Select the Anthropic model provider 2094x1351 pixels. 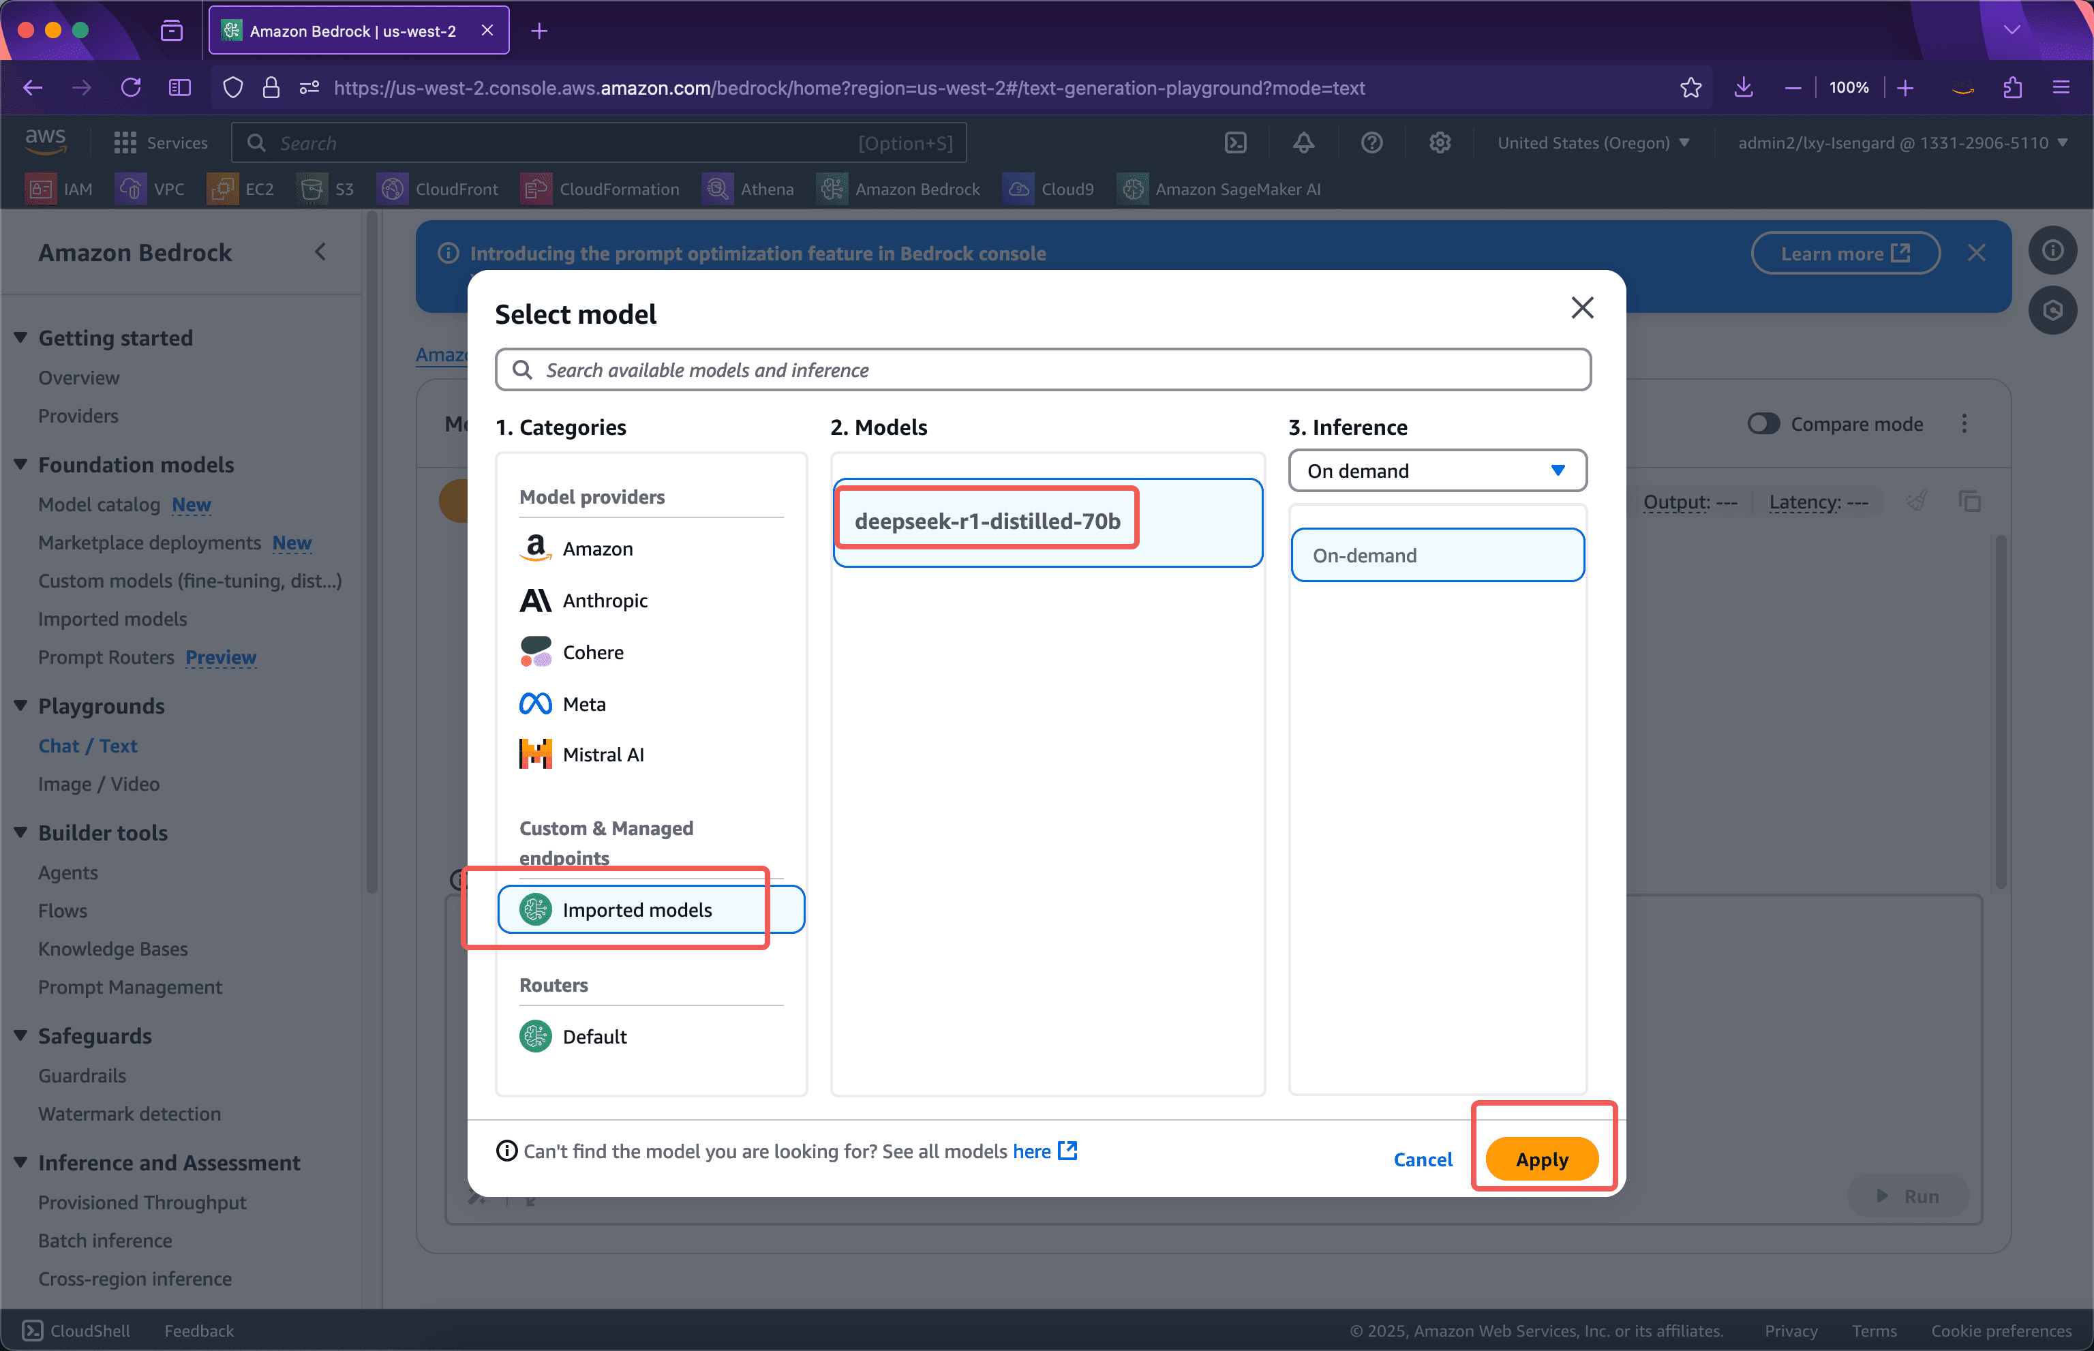click(x=605, y=600)
